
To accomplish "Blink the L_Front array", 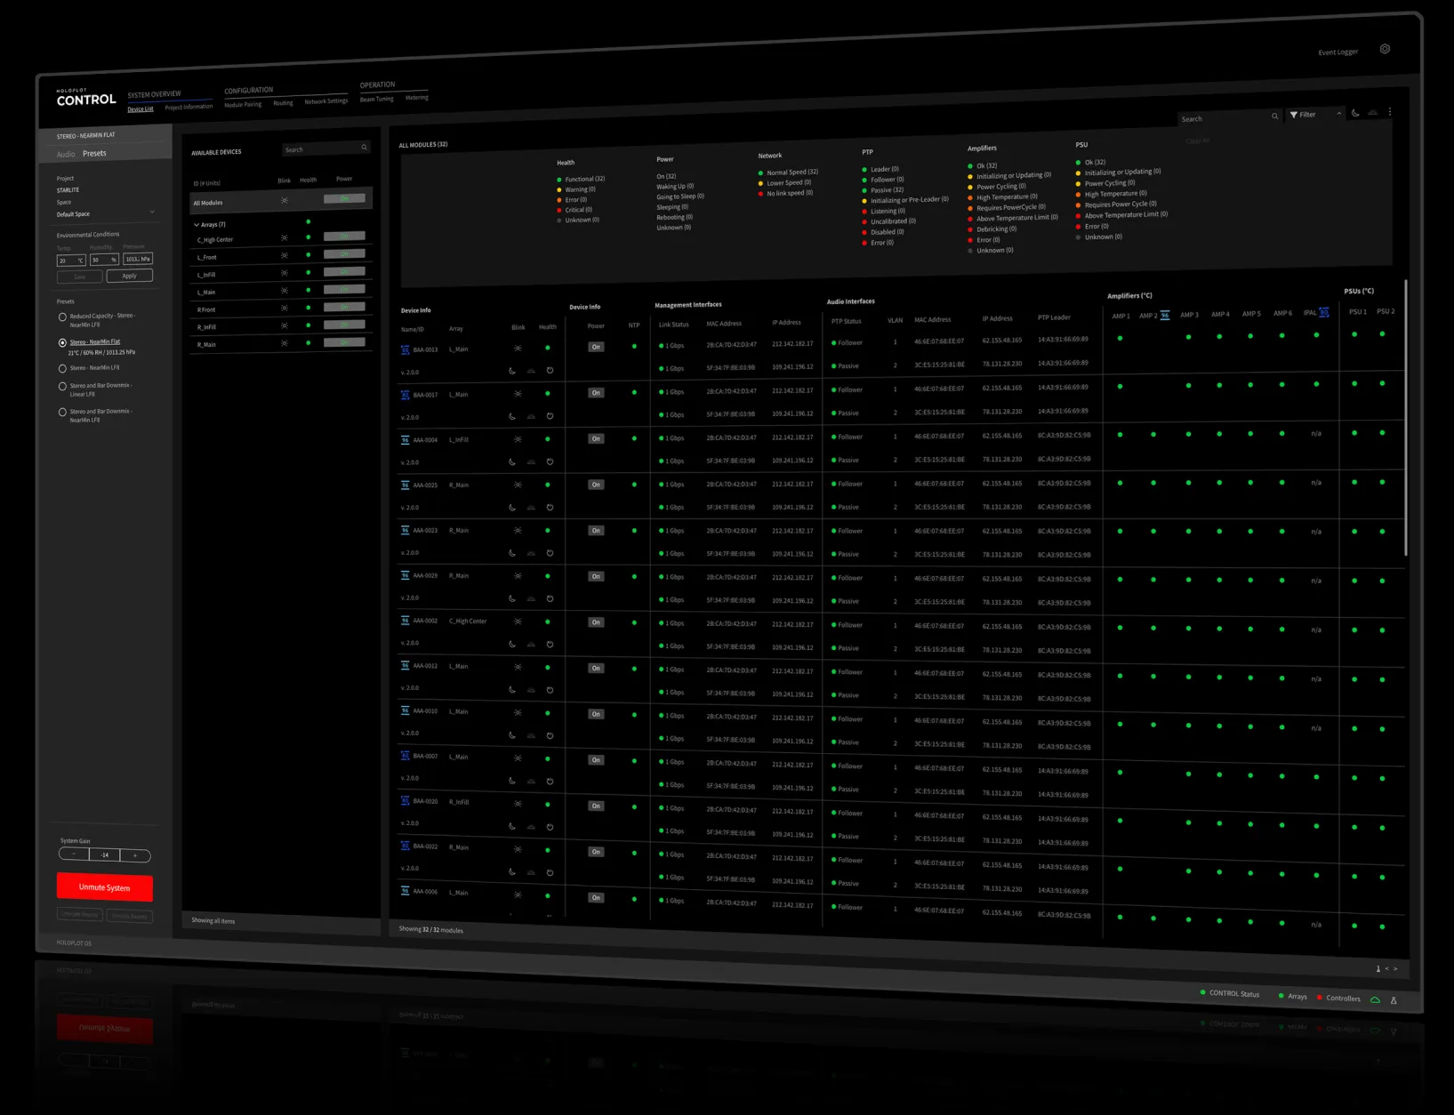I will pos(285,255).
